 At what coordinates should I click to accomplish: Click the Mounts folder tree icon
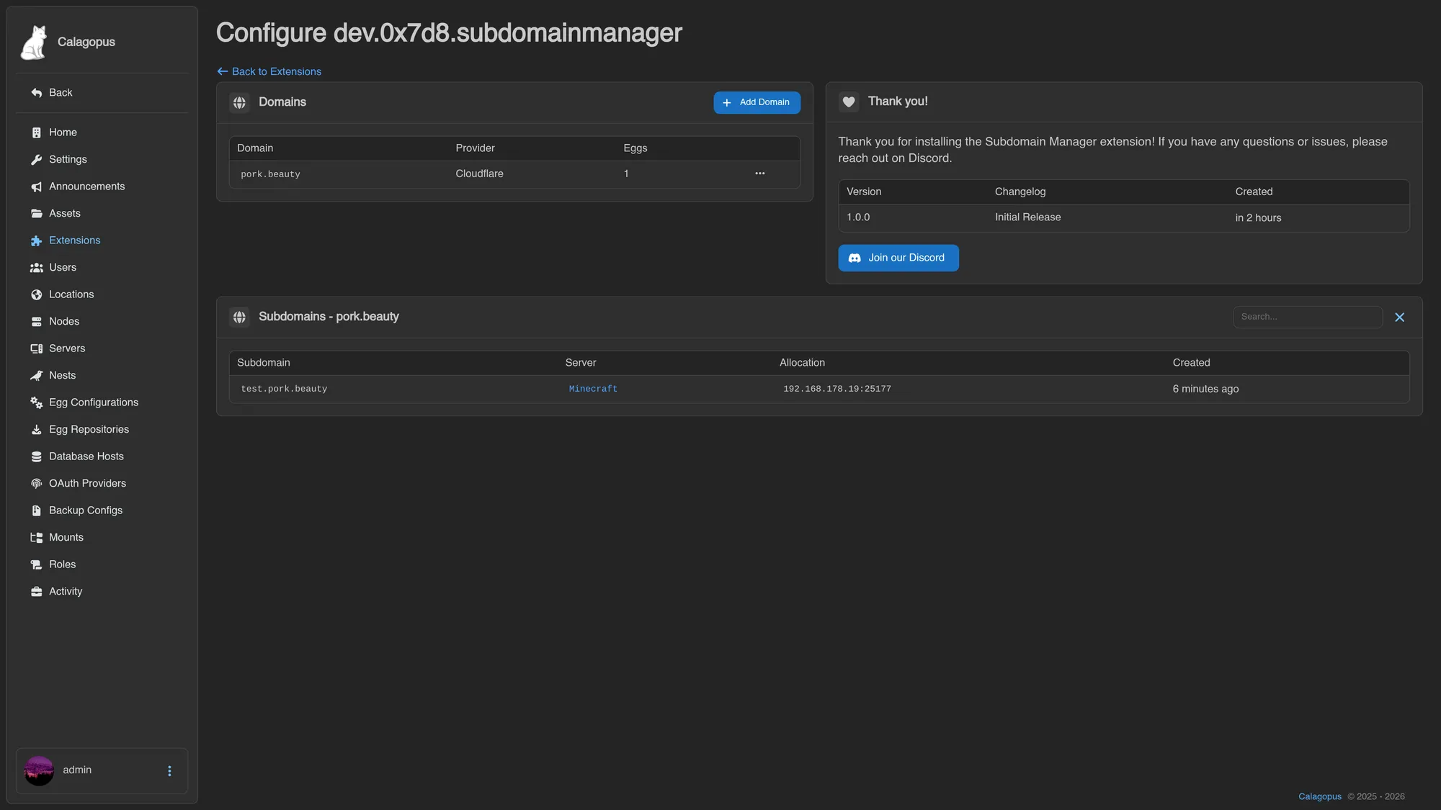click(37, 538)
